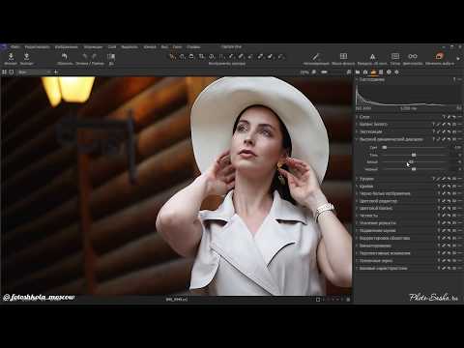Expand the Кривая curve panel
This screenshot has height=348, width=464.
tap(357, 187)
